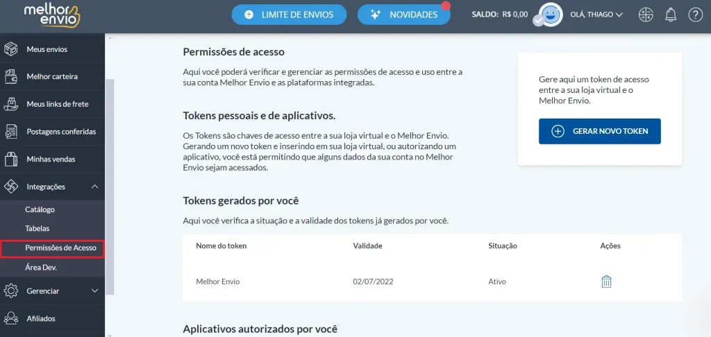The height and width of the screenshot is (337, 711).
Task: Click the Situação column header
Action: click(x=503, y=246)
